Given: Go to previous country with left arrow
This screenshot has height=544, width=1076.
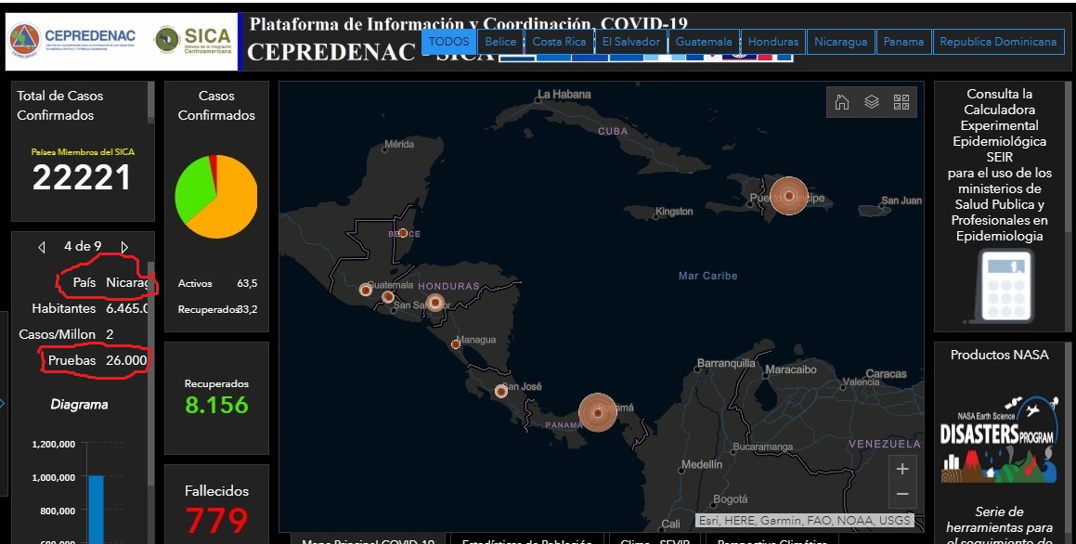Looking at the screenshot, I should [x=42, y=247].
